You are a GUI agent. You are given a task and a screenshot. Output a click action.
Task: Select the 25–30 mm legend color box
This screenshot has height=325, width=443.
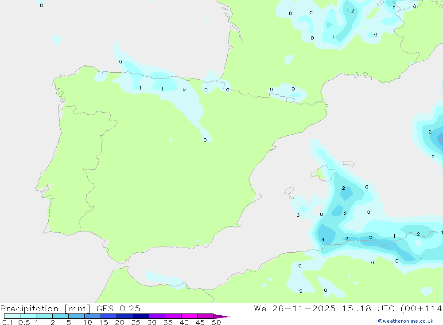click(x=141, y=316)
